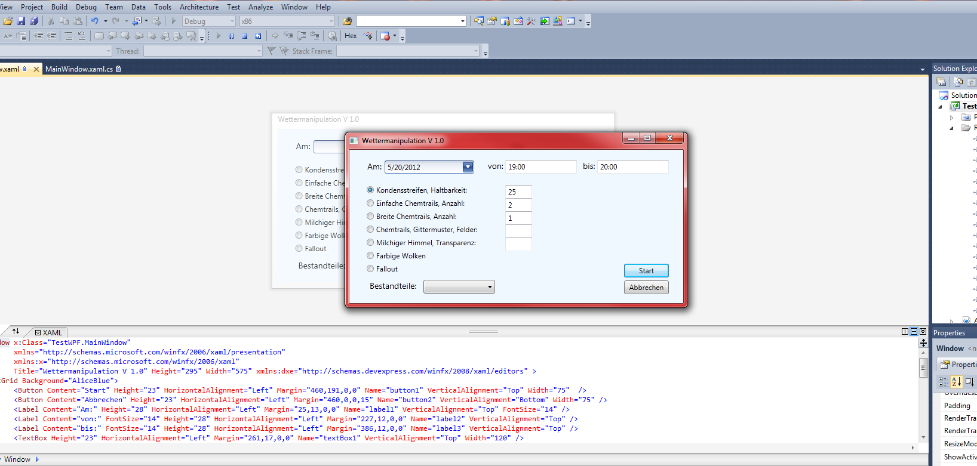Click the XAML view tab
This screenshot has height=466, width=977.
48,332
